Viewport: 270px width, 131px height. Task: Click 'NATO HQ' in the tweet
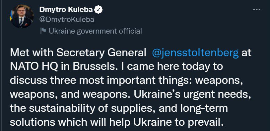34,67
